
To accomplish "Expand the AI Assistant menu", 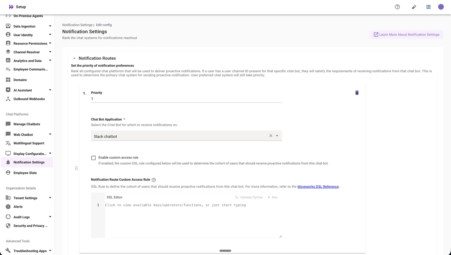I will tap(50, 90).
